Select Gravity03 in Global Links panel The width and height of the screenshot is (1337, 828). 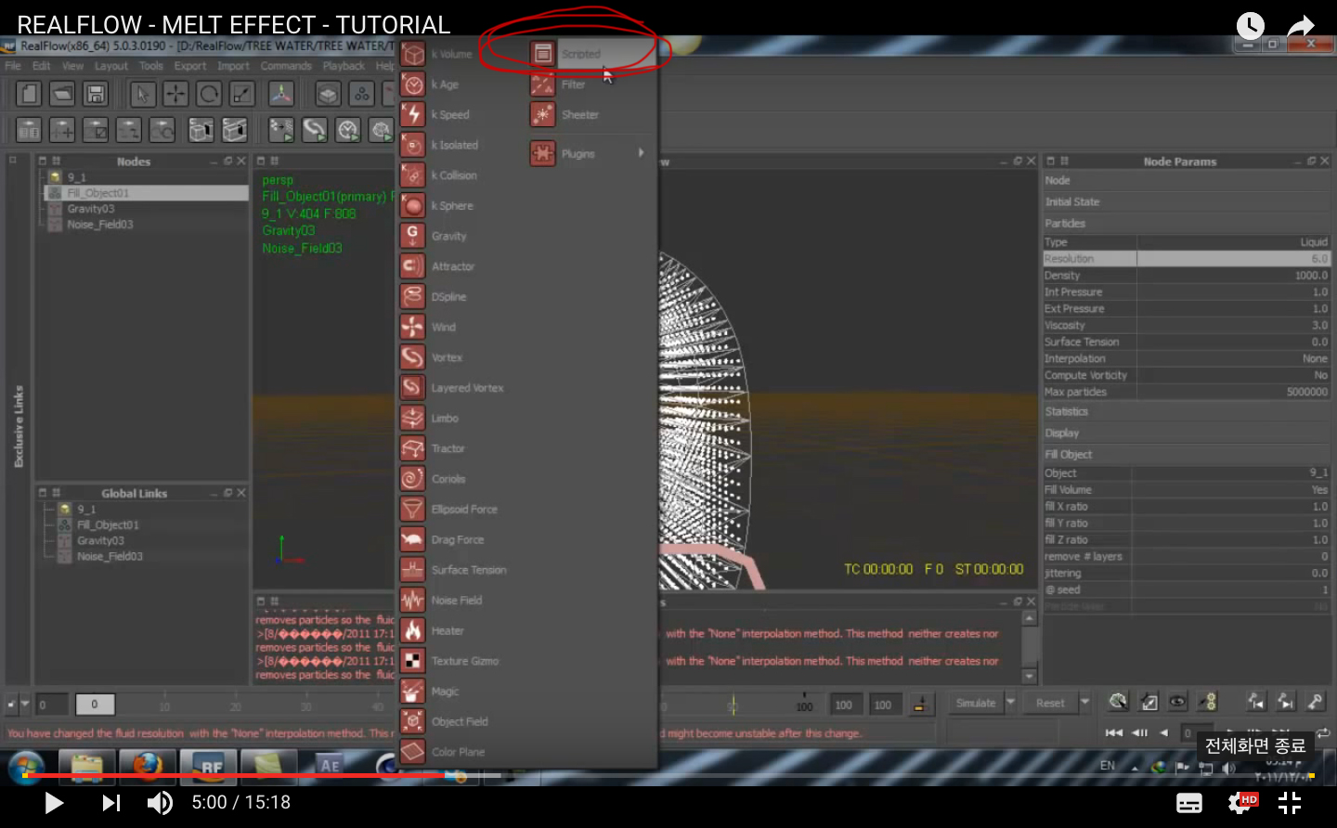pos(100,540)
